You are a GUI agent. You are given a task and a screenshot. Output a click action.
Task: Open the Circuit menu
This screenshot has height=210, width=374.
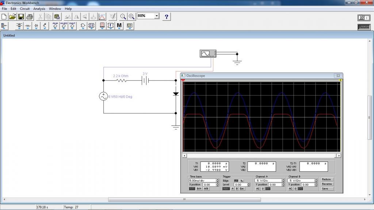25,8
